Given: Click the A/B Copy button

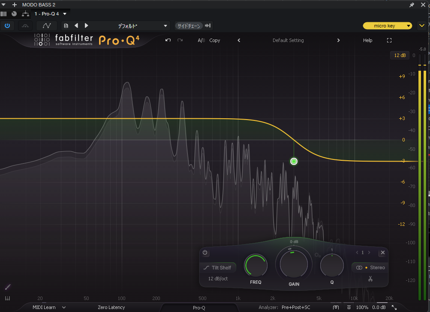Looking at the screenshot, I should coord(214,40).
